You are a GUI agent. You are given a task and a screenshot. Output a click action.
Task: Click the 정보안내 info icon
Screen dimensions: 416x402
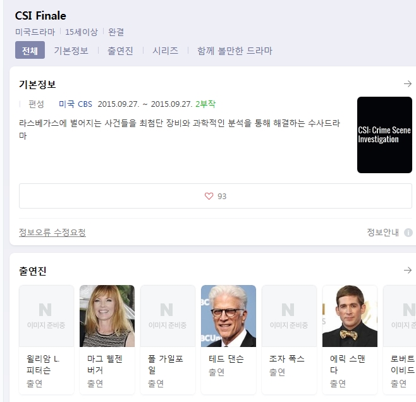tap(408, 233)
